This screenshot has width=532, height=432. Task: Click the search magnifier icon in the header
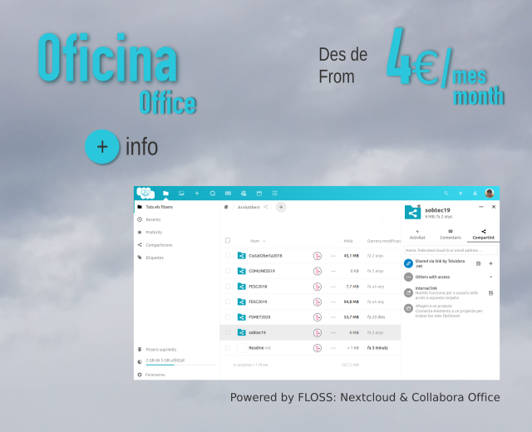point(446,194)
